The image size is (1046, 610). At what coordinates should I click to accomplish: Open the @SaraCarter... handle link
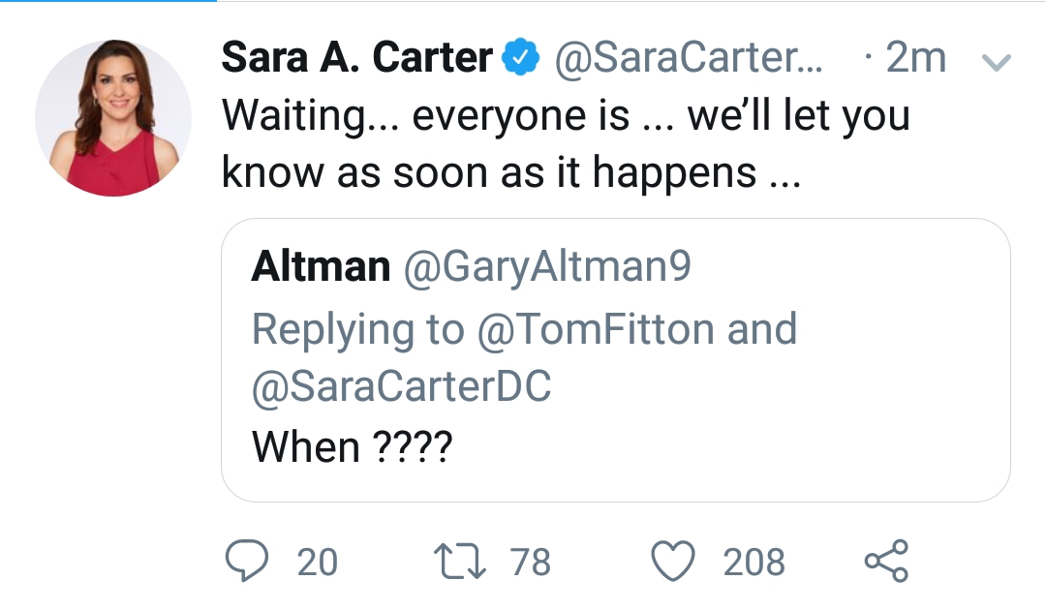pos(688,59)
